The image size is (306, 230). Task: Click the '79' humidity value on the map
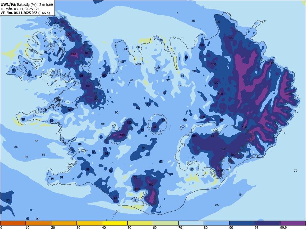296,171
